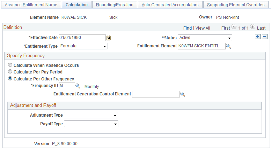The height and width of the screenshot is (149, 271).
Task: Switch to the Rounding/Proration tab
Action: click(115, 5)
